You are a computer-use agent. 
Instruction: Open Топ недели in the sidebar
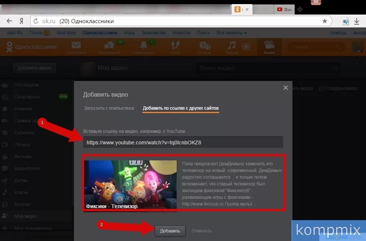[27, 85]
